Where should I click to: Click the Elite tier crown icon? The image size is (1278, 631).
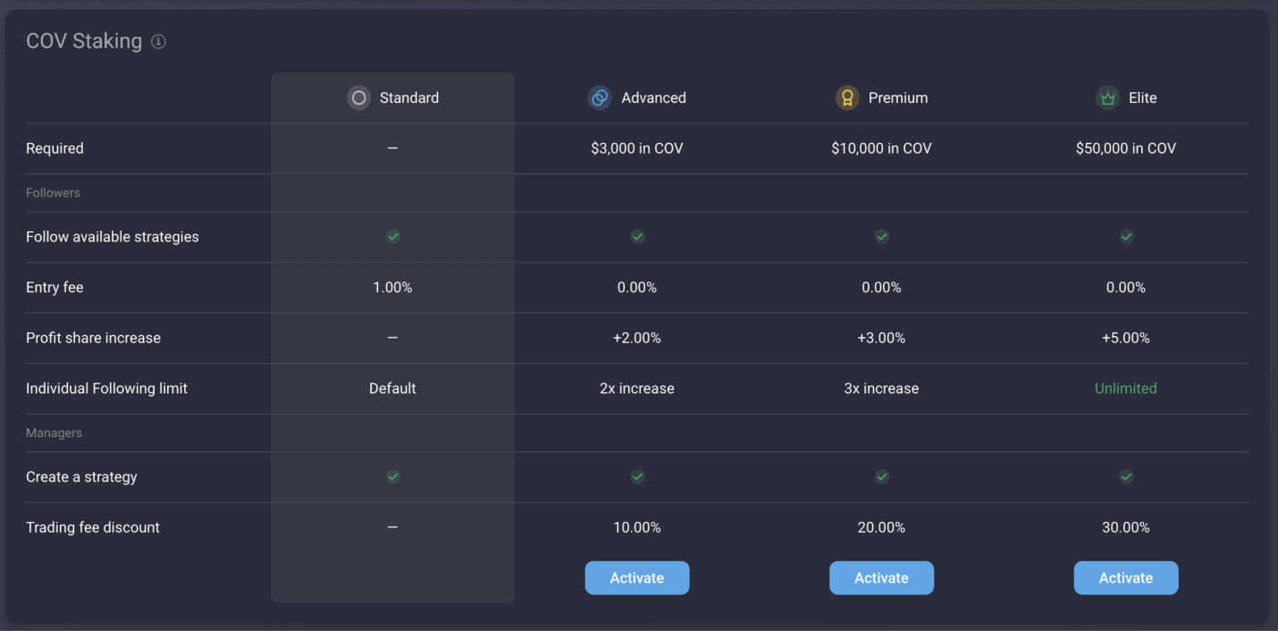[1108, 98]
